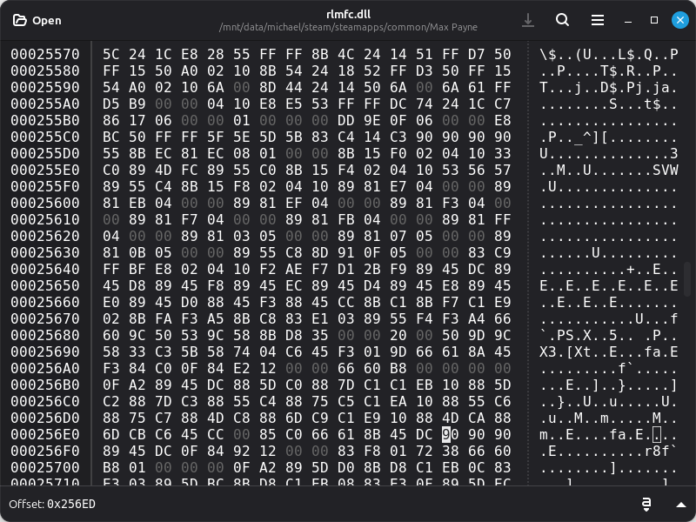
Task: Click the backslash character in ASCII column
Action: pos(544,55)
